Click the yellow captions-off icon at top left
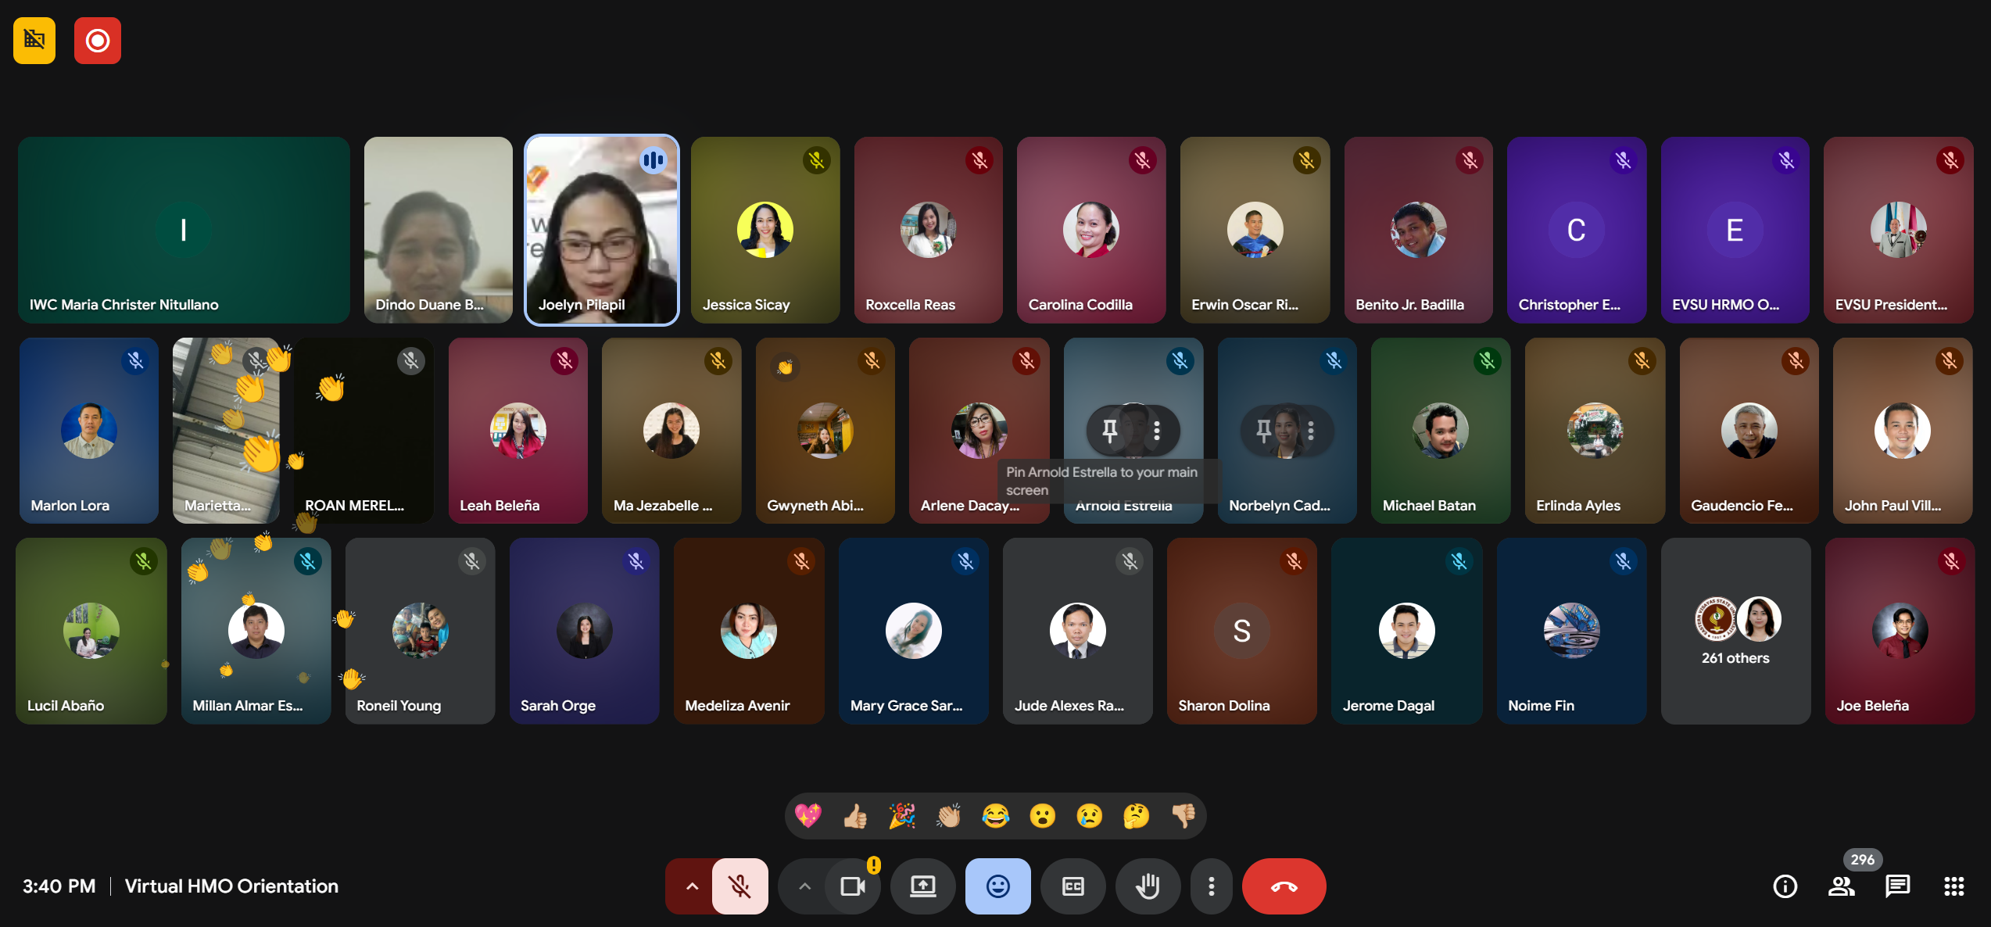 coord(34,41)
